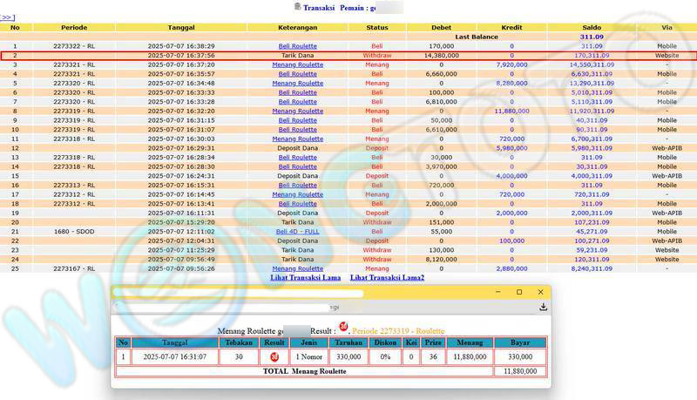This screenshot has height=400, width=697.
Task: Expand using the '>>' link at top left
Action: coord(7,17)
